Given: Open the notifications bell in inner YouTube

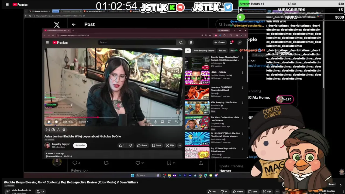Looking at the screenshot, I should tap(231, 42).
